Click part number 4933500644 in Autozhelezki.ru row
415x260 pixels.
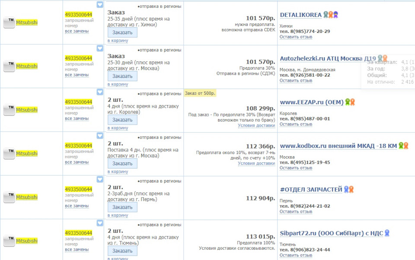78,58
